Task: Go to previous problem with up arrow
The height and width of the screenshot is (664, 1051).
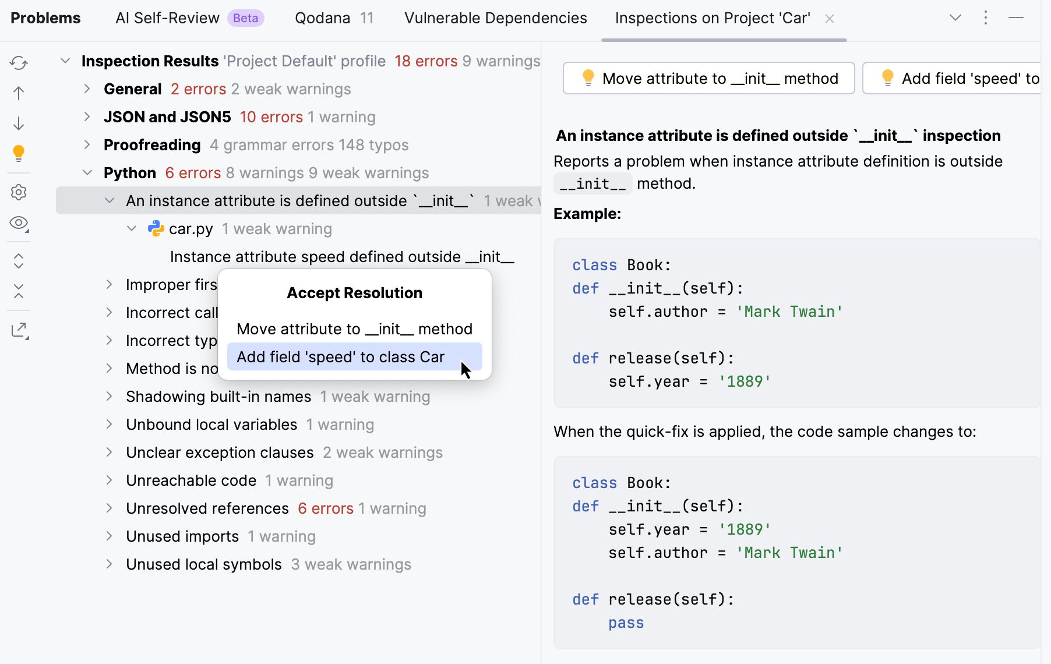Action: tap(19, 93)
